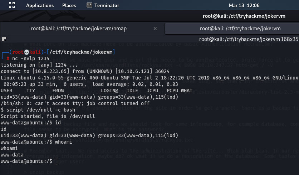Click the prompt path /ctf/tryhackme/jokervm
Image resolution: width=299 pixels, height=175 pixels.
[x=81, y=52]
